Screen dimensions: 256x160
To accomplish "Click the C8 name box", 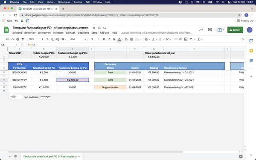I will pyautogui.click(x=9, y=45).
